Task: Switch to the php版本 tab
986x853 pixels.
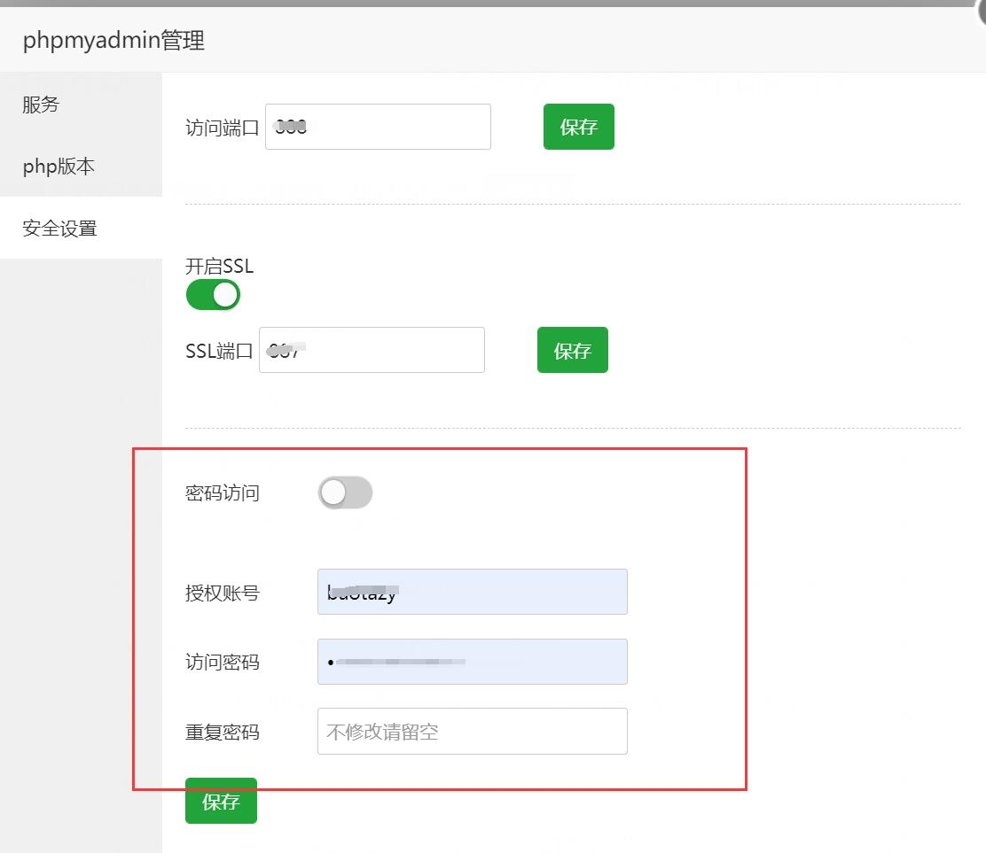Action: pyautogui.click(x=81, y=166)
